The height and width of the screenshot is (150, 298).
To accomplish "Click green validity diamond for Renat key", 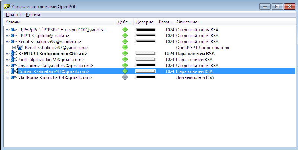I will (x=125, y=41).
